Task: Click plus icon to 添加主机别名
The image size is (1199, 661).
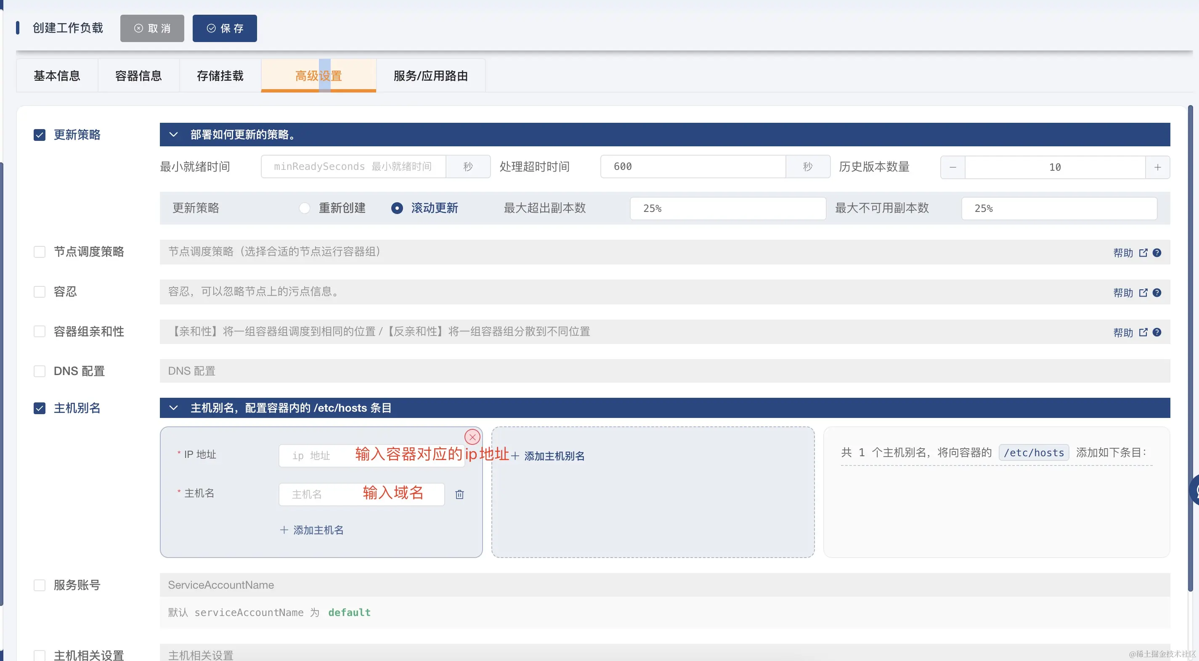Action: pos(515,455)
